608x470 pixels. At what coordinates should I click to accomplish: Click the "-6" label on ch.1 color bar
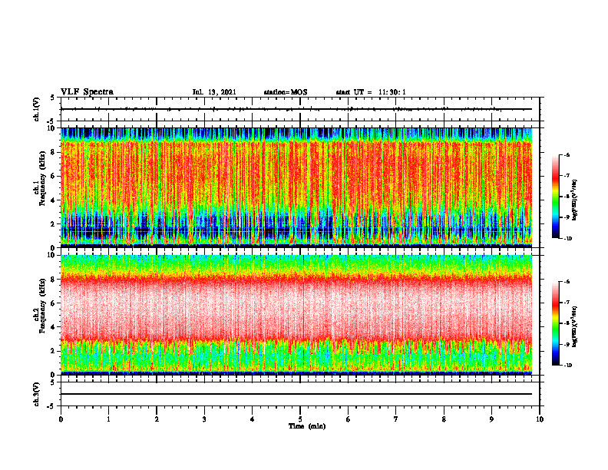(567, 154)
